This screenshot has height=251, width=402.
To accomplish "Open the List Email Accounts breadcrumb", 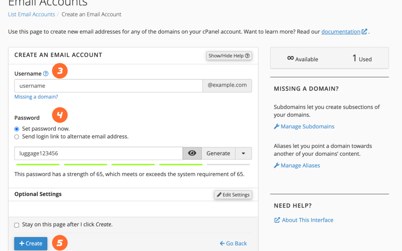I will pyautogui.click(x=32, y=15).
